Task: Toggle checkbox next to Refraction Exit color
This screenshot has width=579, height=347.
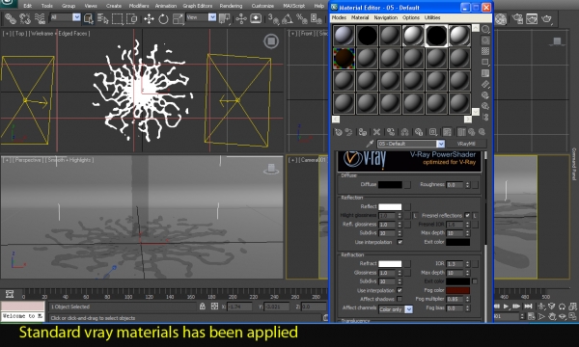Action: 475,281
